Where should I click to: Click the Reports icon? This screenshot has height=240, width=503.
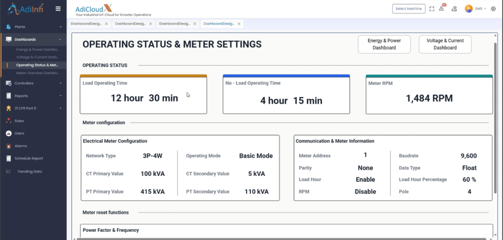pyautogui.click(x=9, y=96)
